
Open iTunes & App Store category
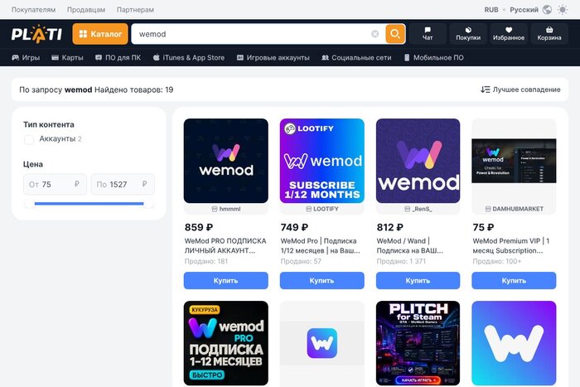point(189,58)
